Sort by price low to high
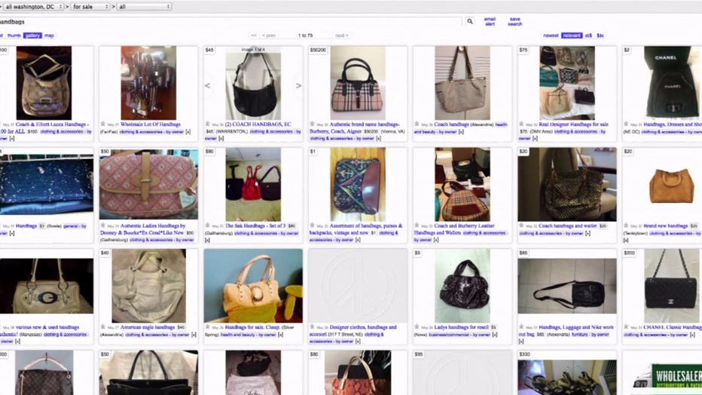Screen dimensions: 702x395 (x=588, y=35)
